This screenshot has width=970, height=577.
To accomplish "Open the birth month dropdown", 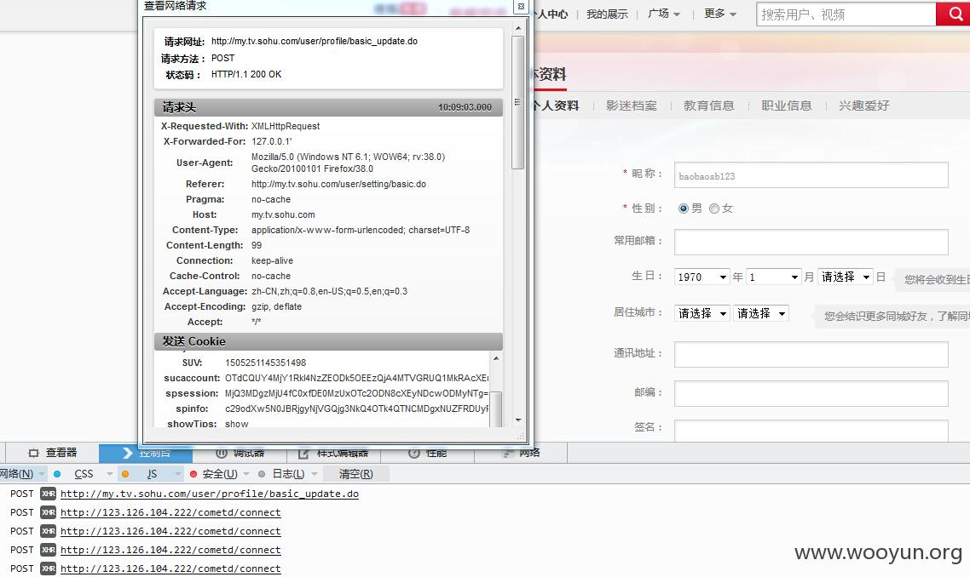I will [774, 277].
